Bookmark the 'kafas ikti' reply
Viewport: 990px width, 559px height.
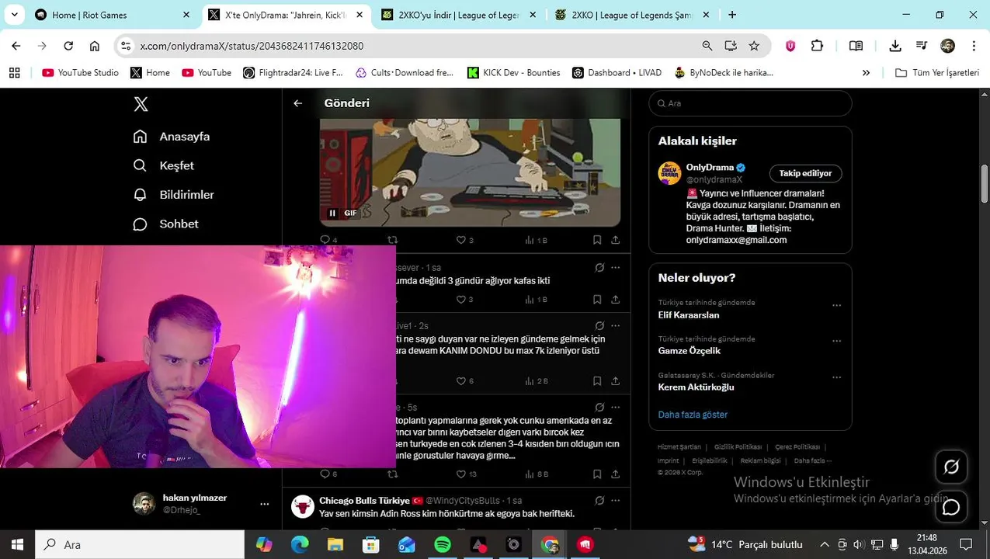(597, 300)
